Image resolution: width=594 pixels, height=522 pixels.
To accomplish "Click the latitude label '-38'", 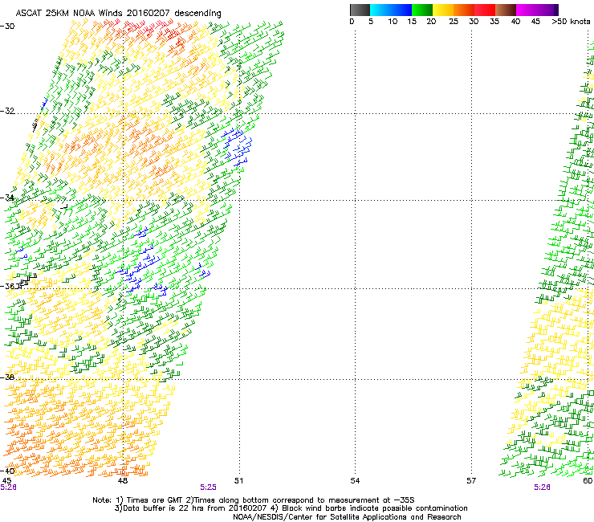I will pyautogui.click(x=7, y=377).
